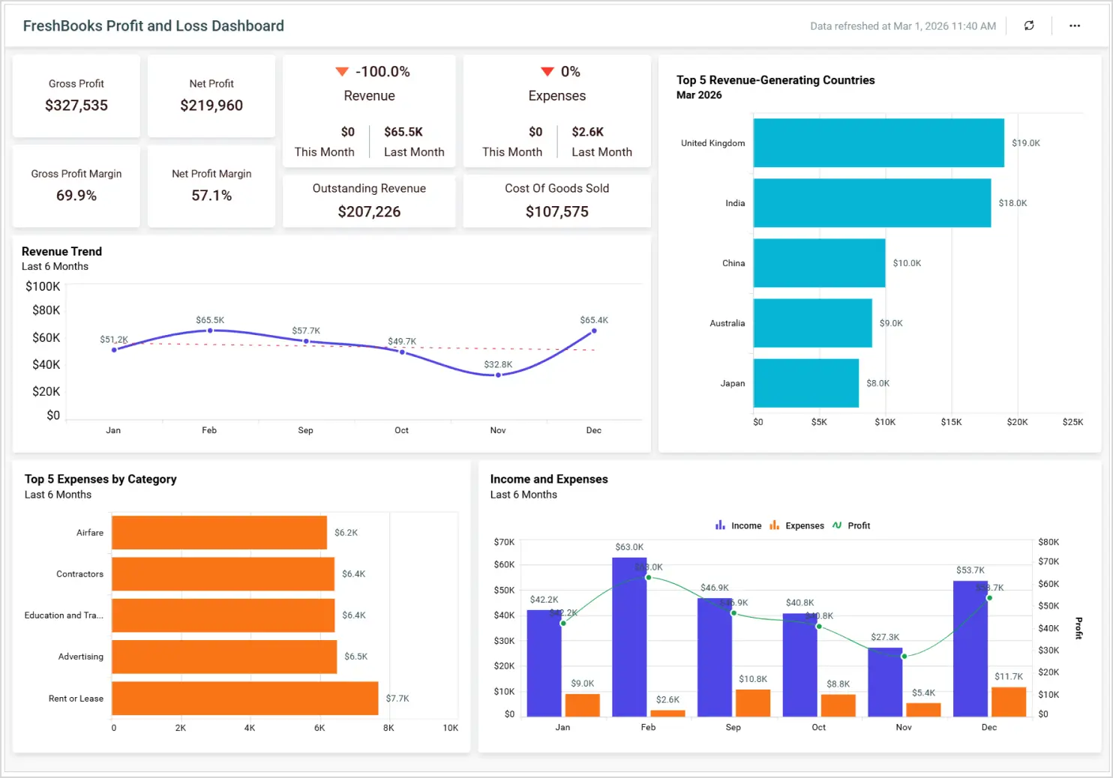Viewport: 1113px width, 778px height.
Task: Open the Gross Profit Margin card
Action: coord(76,186)
